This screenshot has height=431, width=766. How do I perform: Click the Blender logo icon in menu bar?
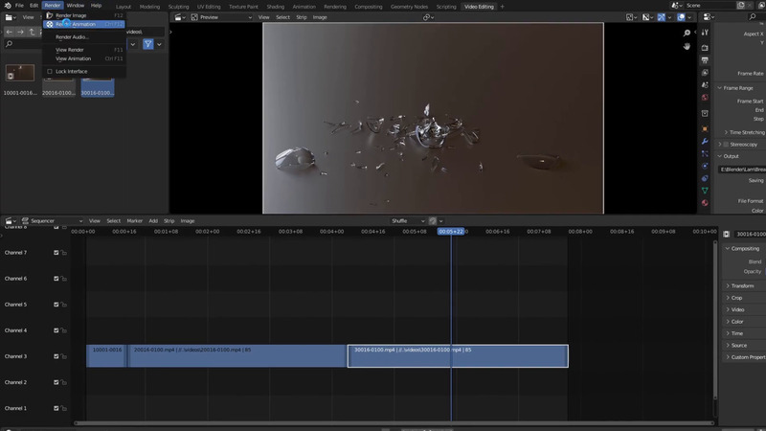pyautogui.click(x=6, y=6)
